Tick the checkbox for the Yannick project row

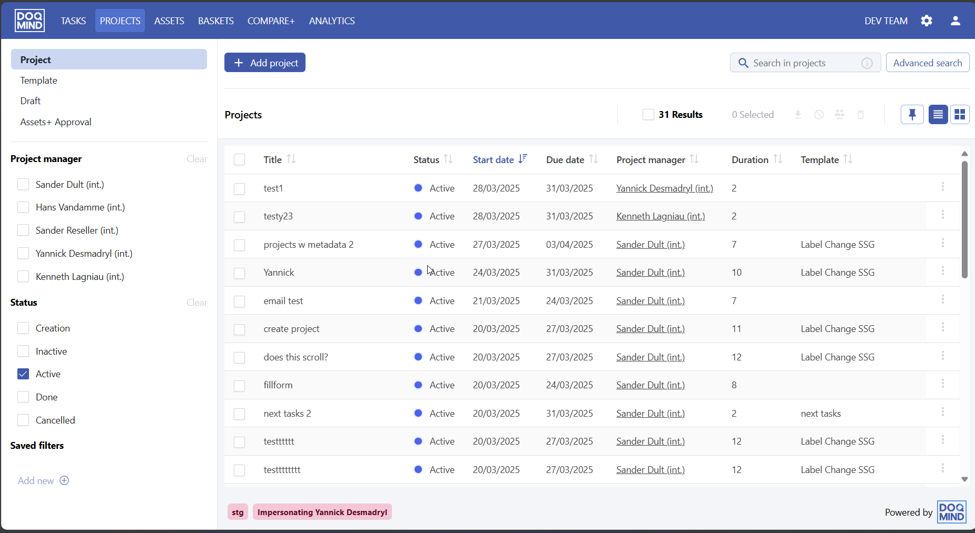point(240,273)
